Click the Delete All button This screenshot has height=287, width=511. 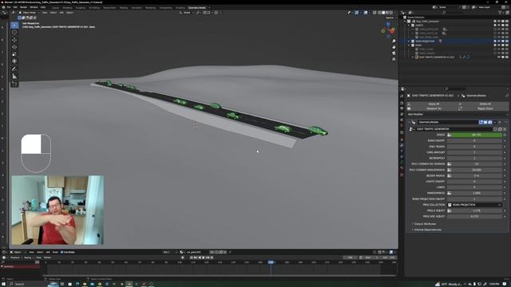click(485, 104)
